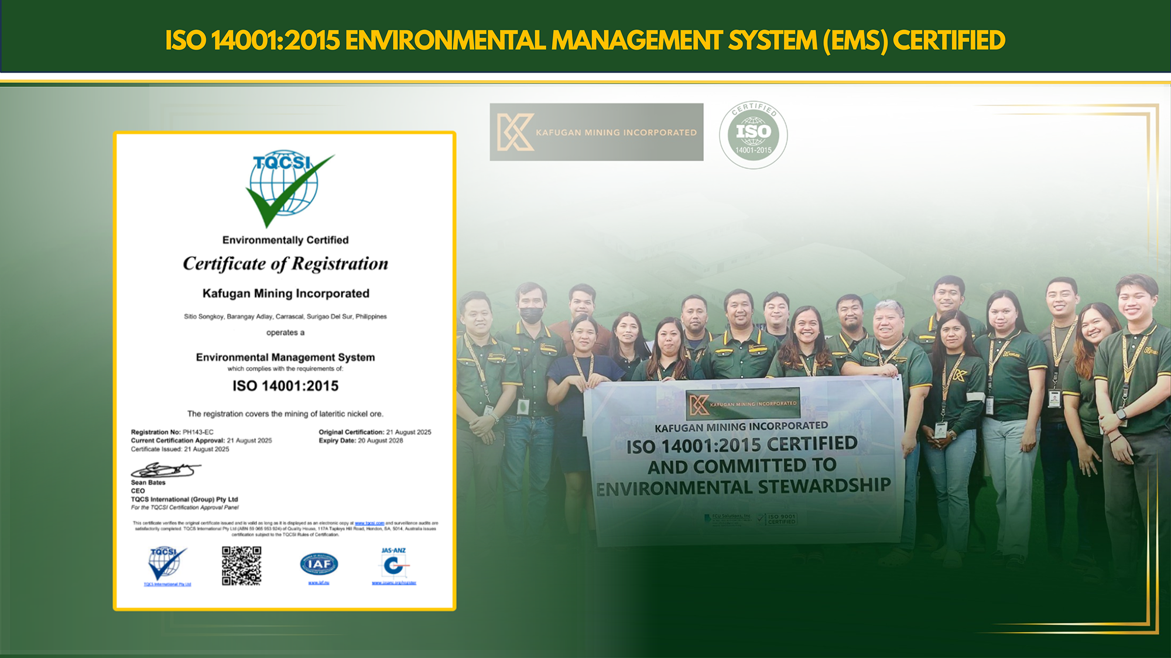Screen dimensions: 1171x658
Task: Click the QR code on the certificate
Action: (x=241, y=566)
